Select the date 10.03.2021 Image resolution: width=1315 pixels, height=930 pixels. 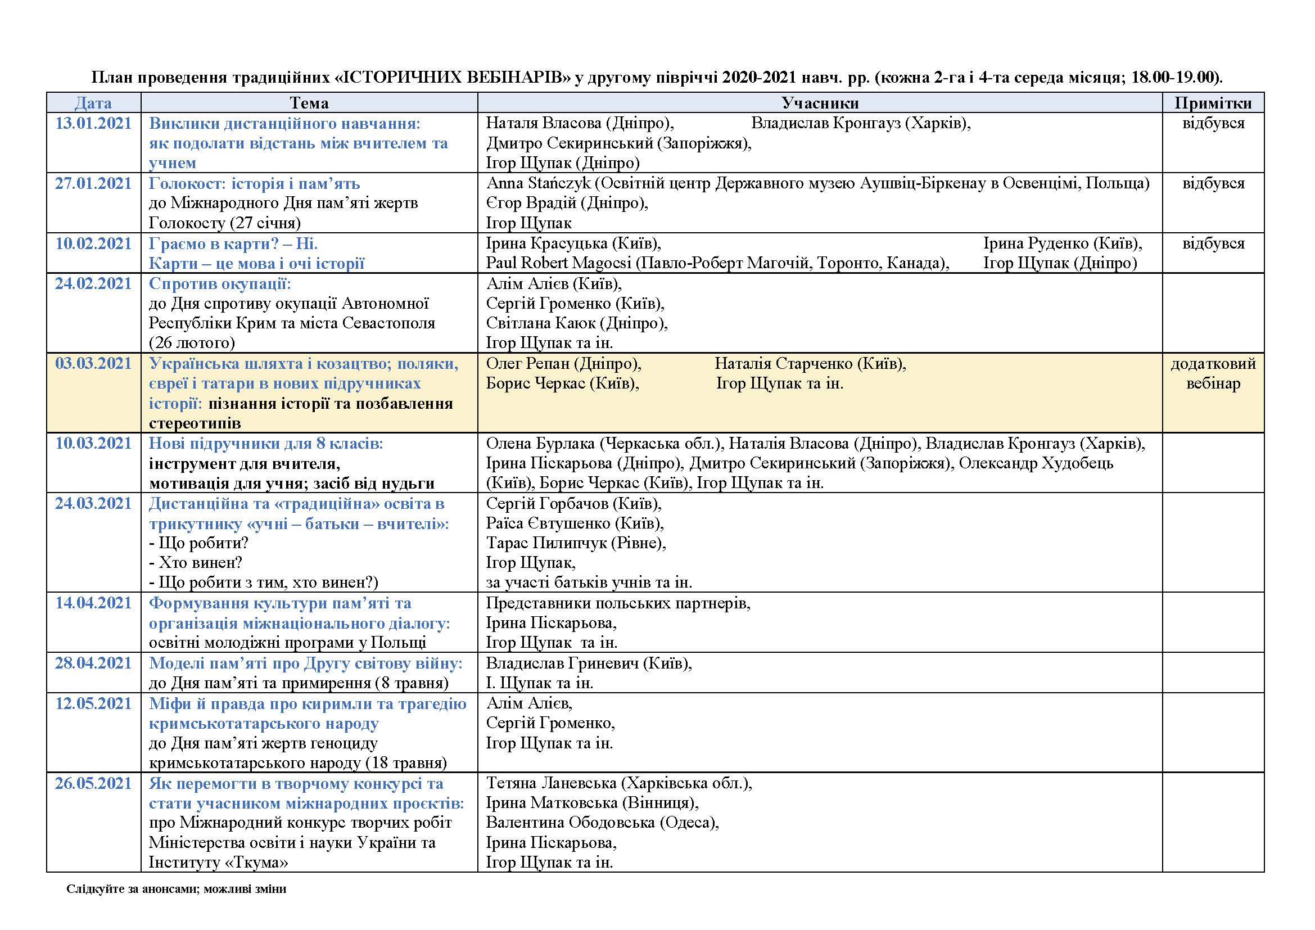pyautogui.click(x=93, y=443)
